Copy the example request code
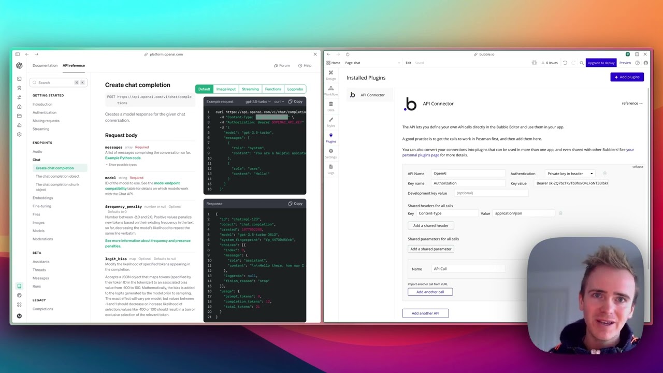 (295, 102)
